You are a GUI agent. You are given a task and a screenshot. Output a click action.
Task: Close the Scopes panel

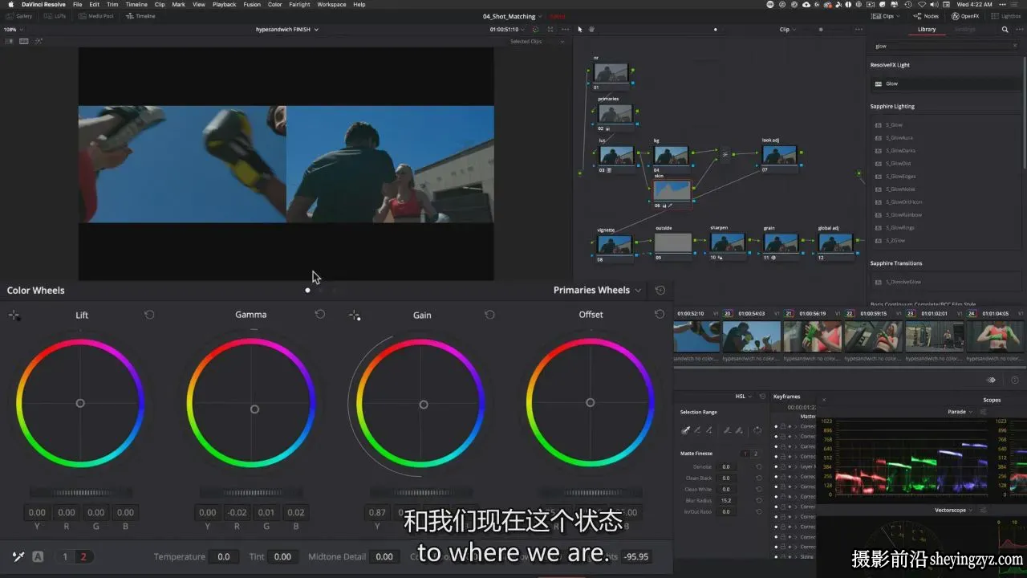tap(824, 400)
